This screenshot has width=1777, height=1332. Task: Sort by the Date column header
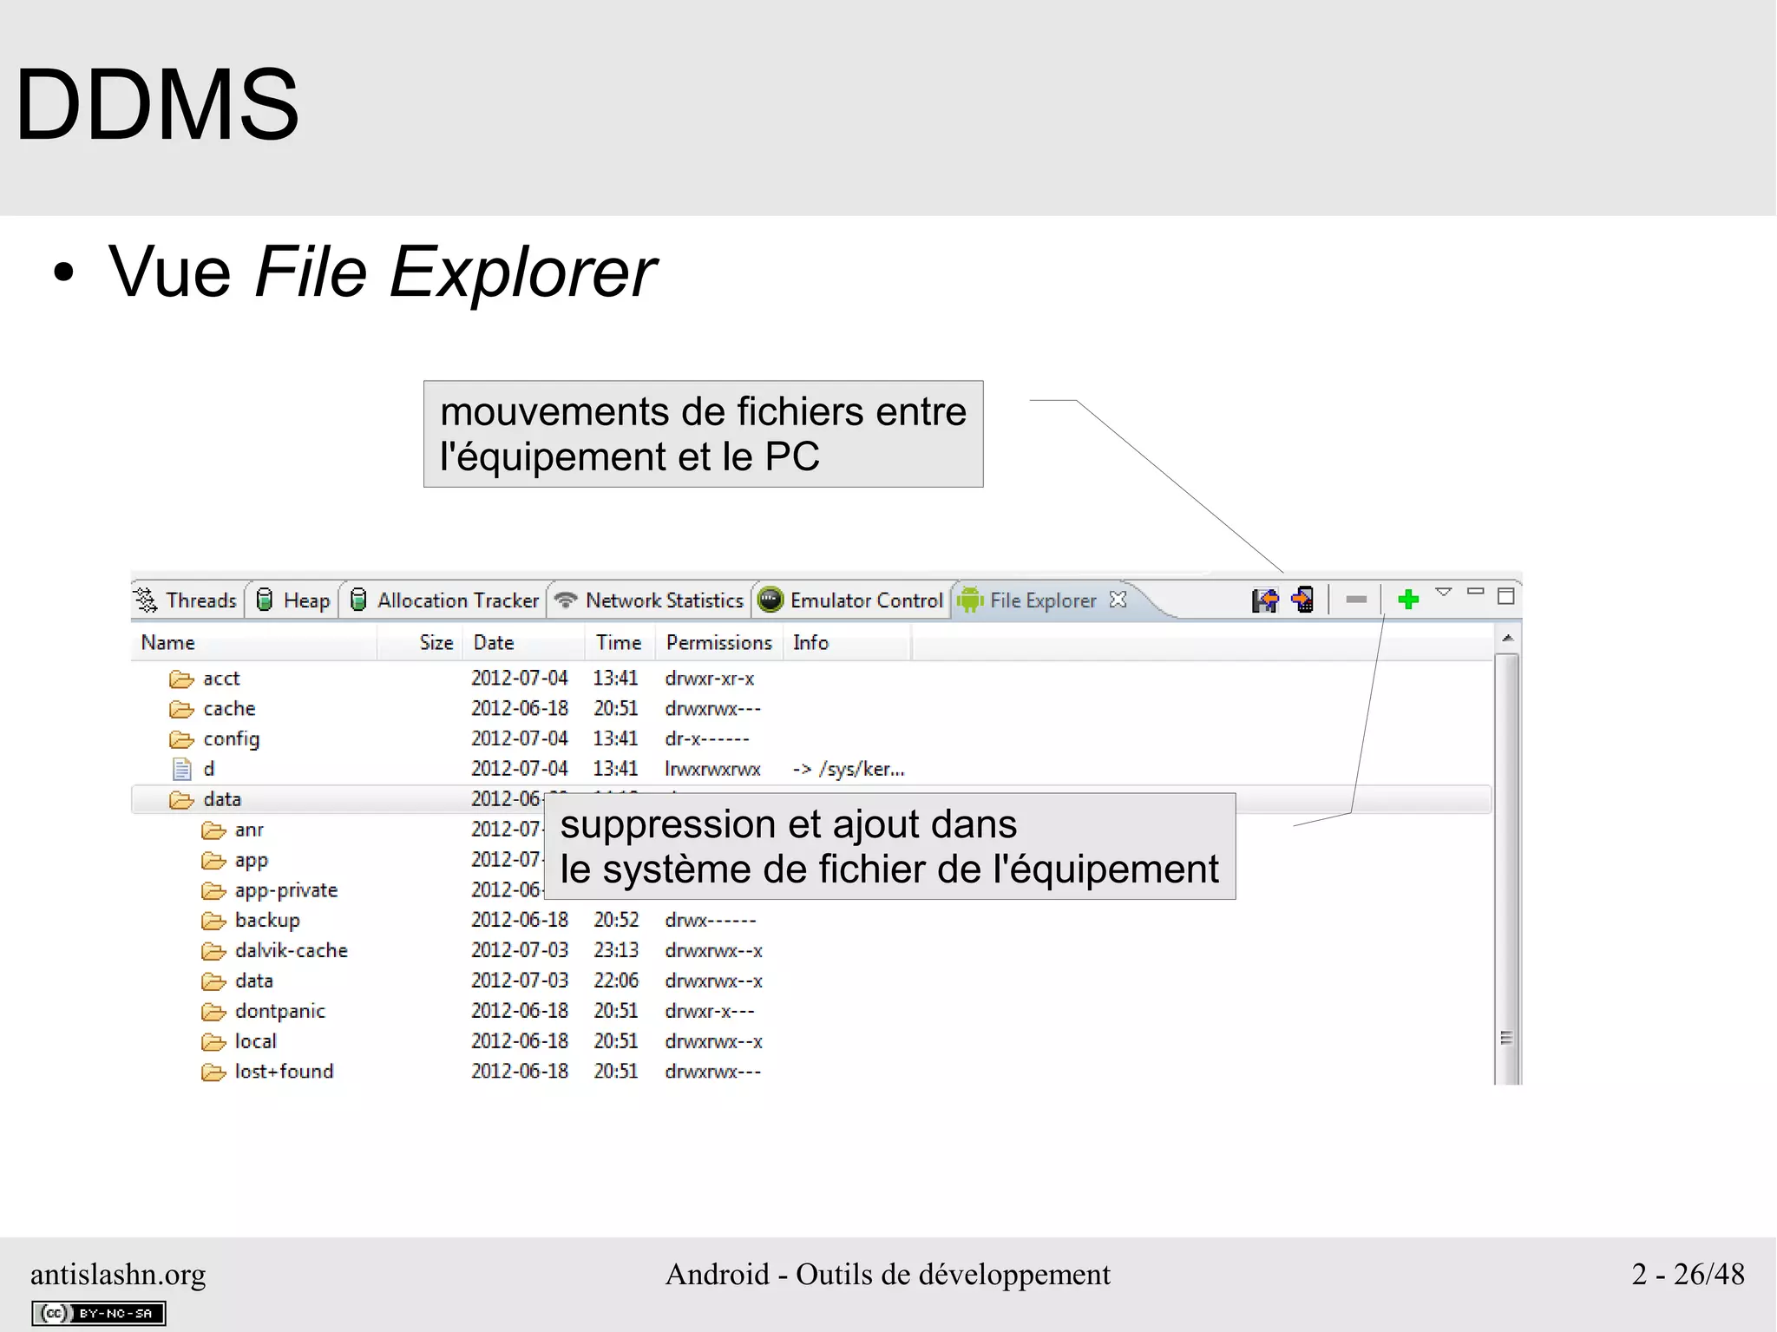(523, 643)
